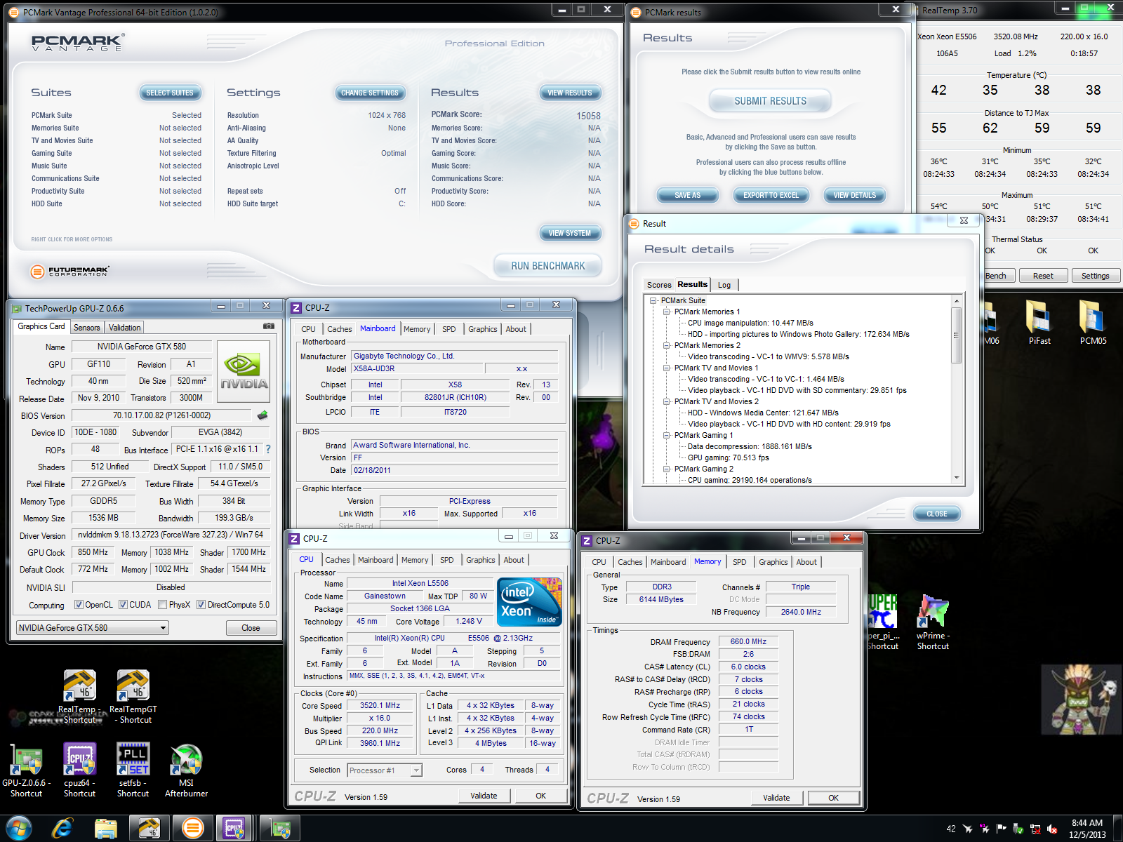The height and width of the screenshot is (842, 1123).
Task: Collapse the PCMark TV and Movies 2 node
Action: point(666,401)
